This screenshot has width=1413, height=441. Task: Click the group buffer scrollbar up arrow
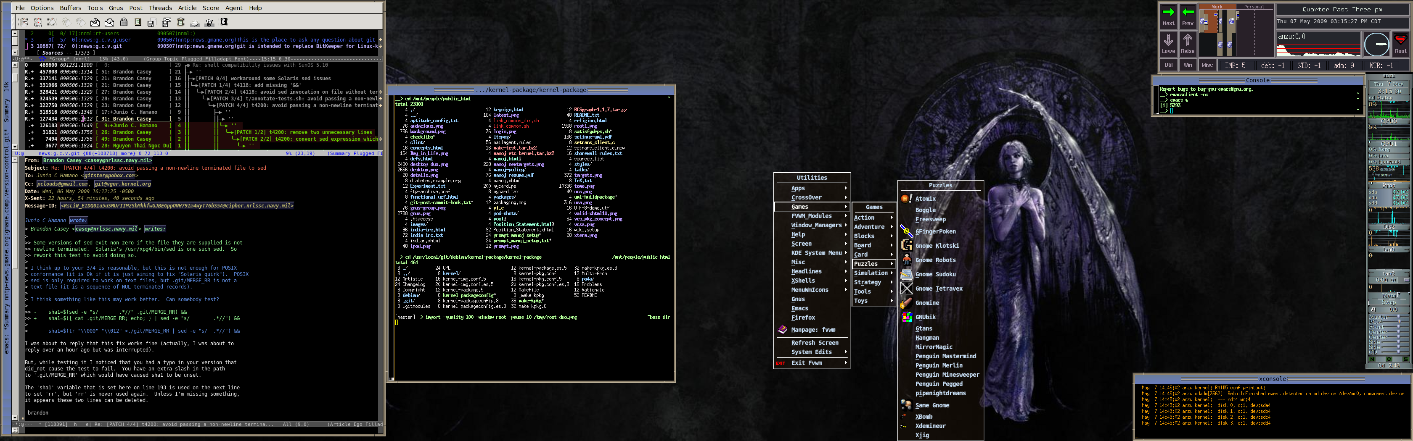coord(15,34)
